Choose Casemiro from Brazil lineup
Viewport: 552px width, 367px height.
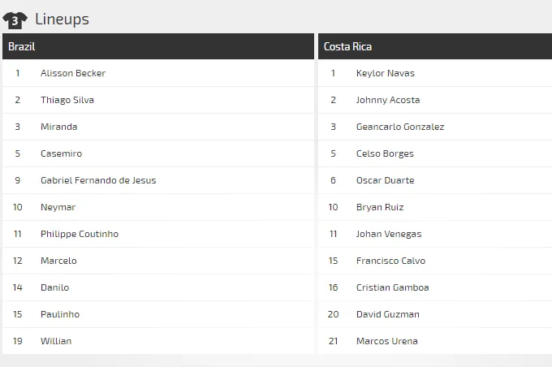pos(61,153)
